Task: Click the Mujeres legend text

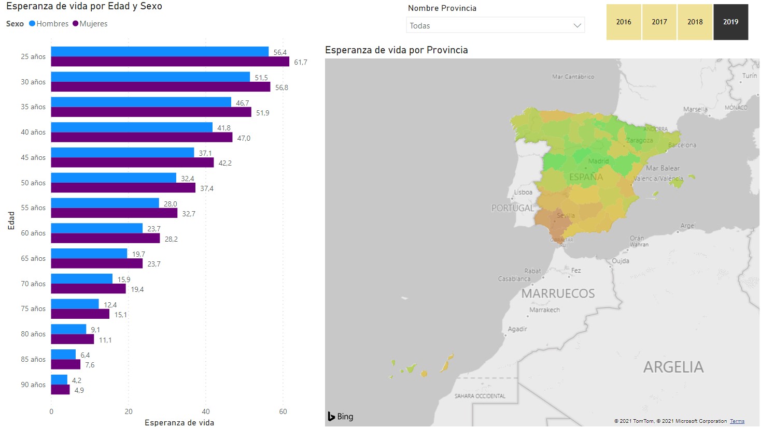Action: pos(94,24)
